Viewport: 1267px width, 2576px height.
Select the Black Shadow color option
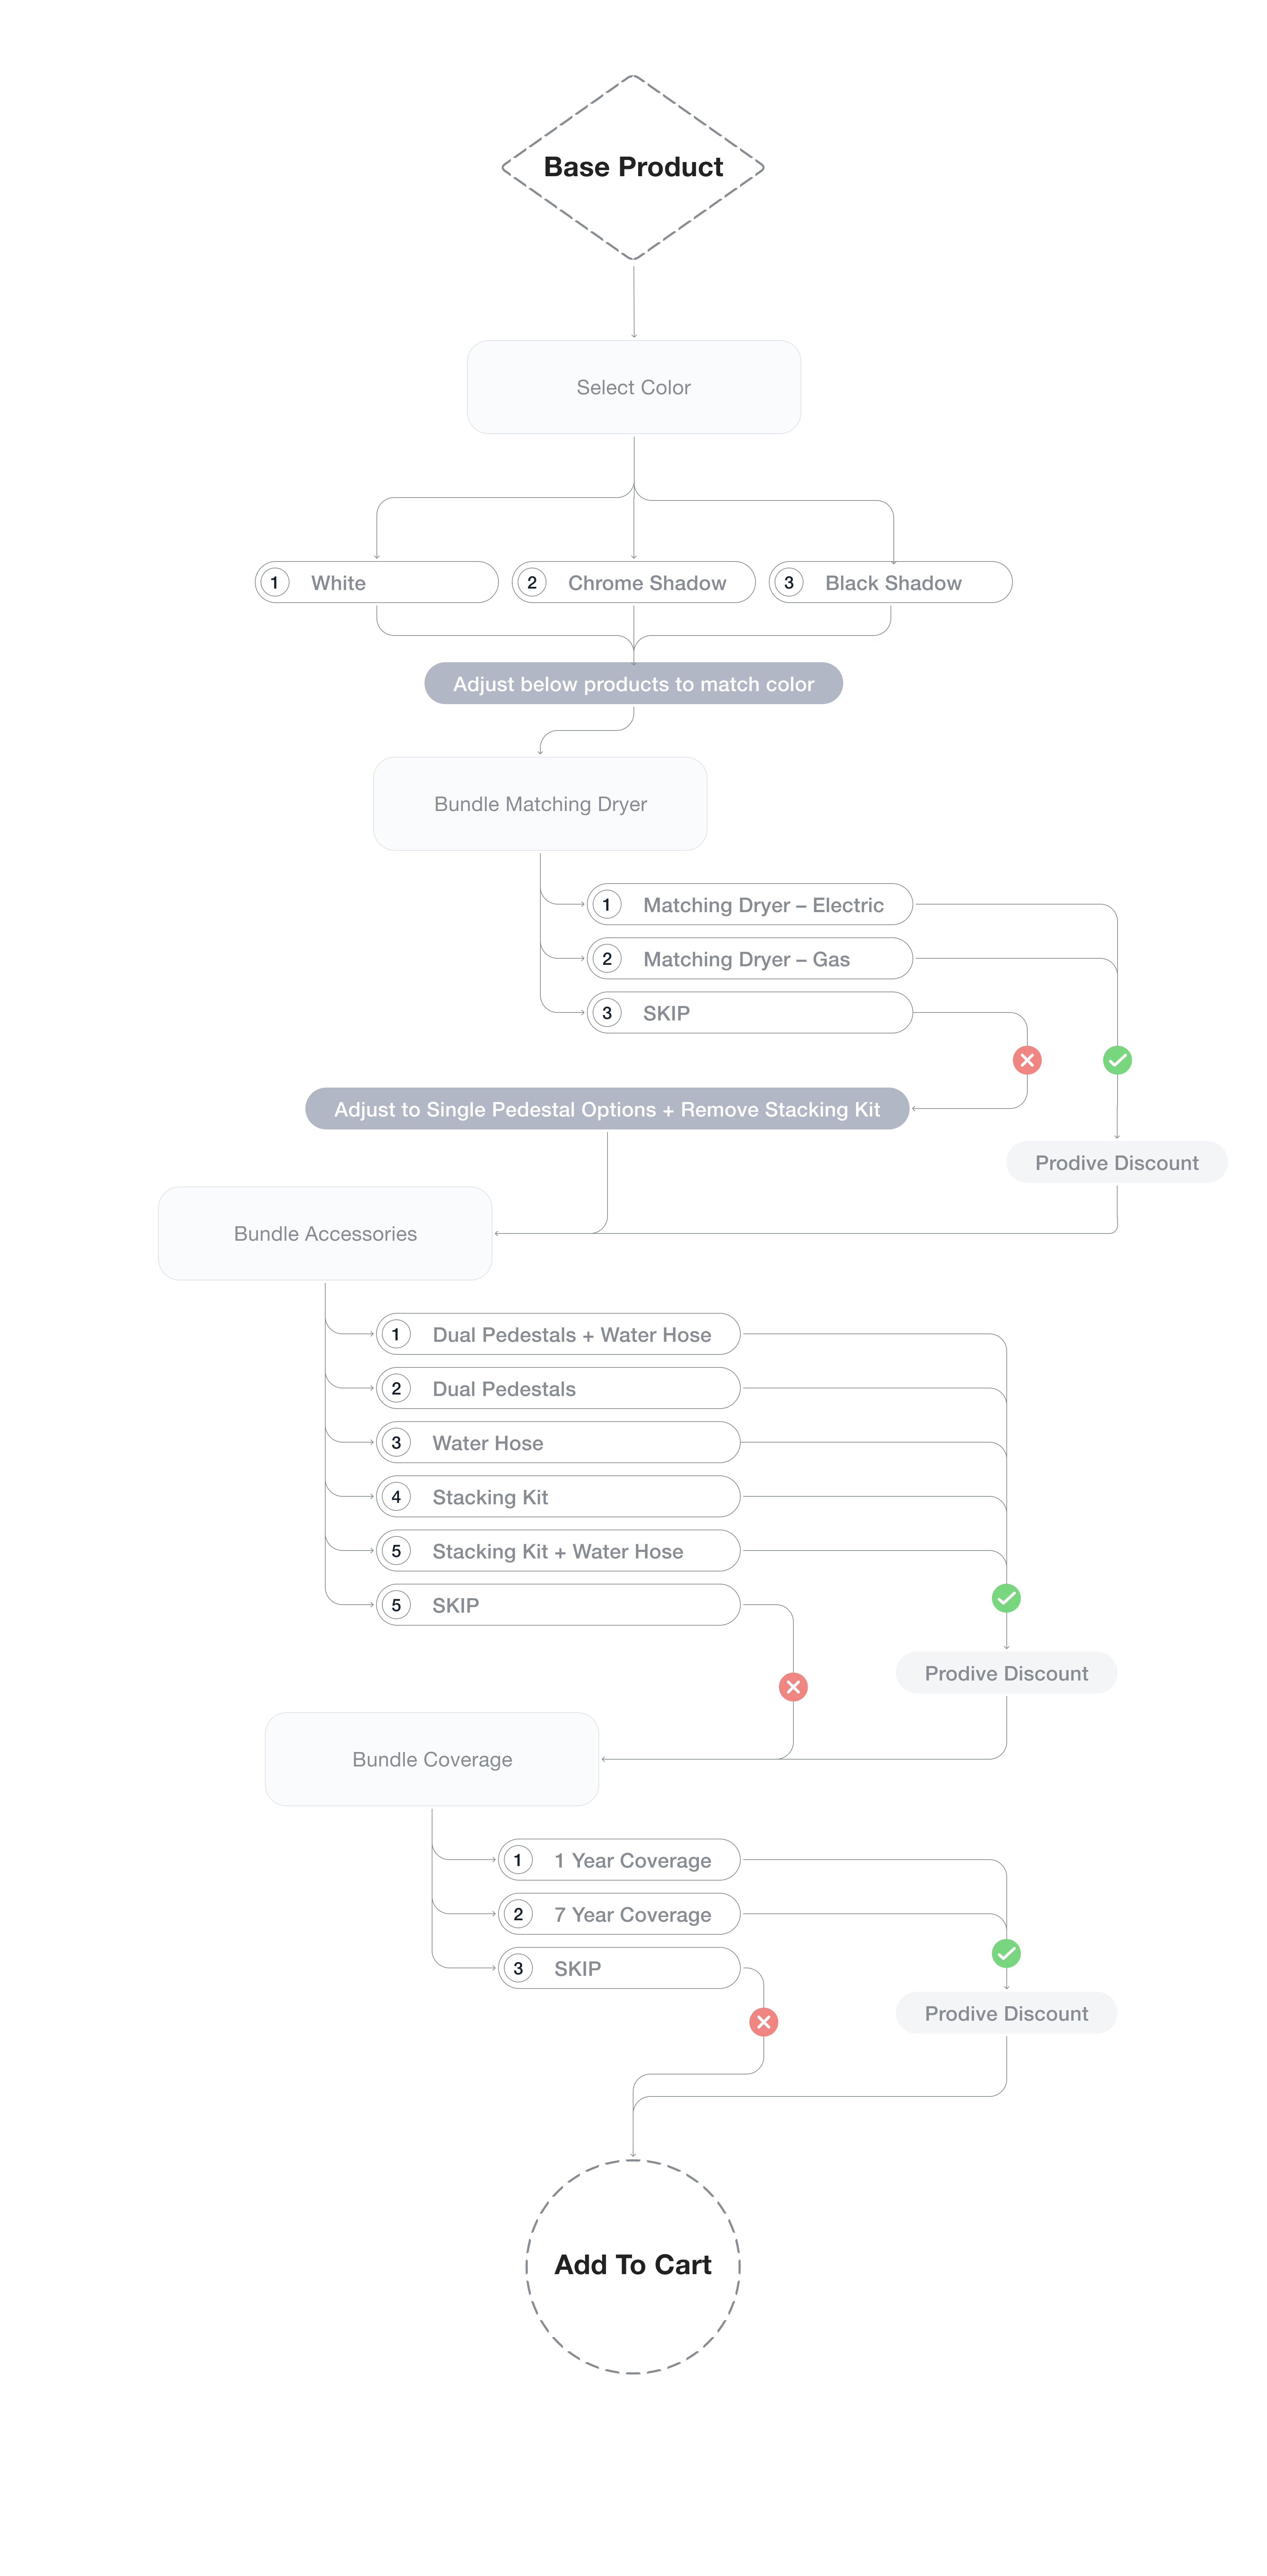(x=890, y=582)
